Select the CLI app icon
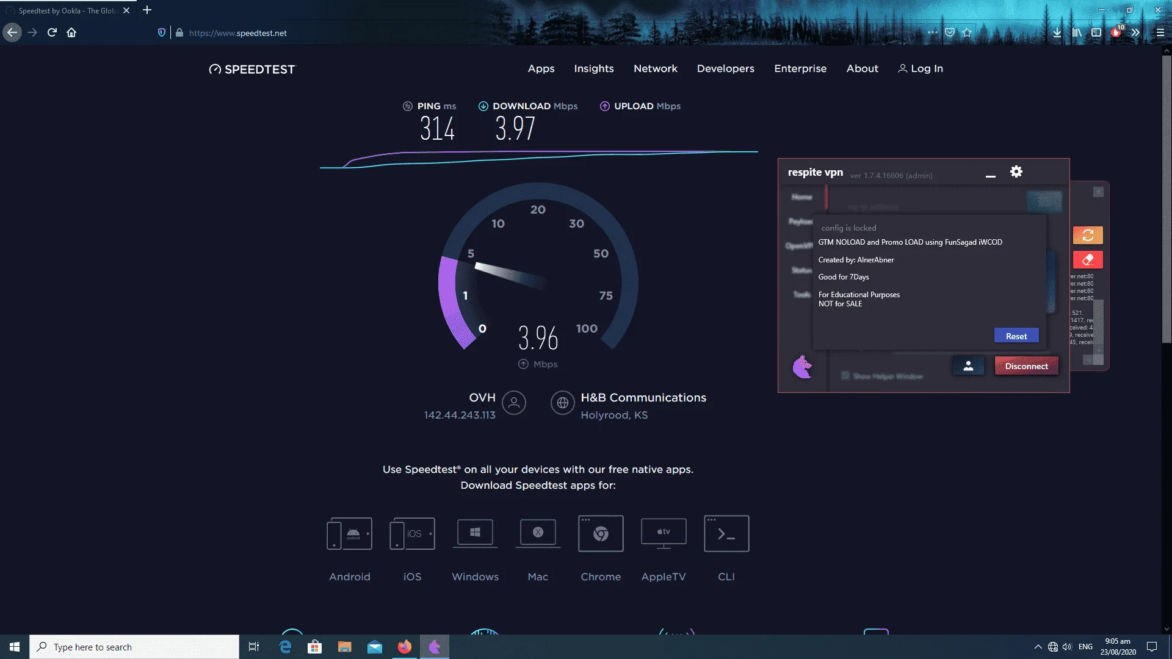This screenshot has height=659, width=1172. [x=726, y=534]
